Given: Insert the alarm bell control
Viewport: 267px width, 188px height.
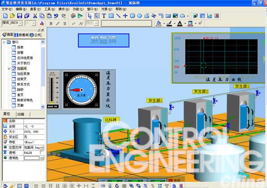Looking at the screenshot, I should point(217,16).
